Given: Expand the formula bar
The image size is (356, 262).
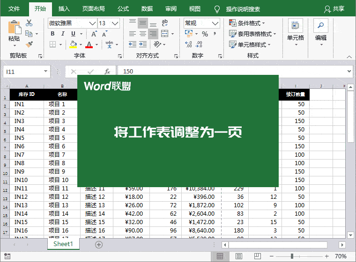Looking at the screenshot, I should click(x=349, y=71).
